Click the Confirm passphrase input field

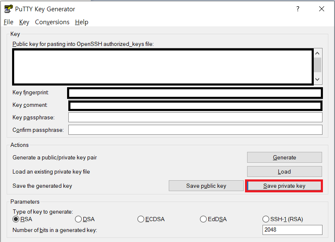point(195,130)
